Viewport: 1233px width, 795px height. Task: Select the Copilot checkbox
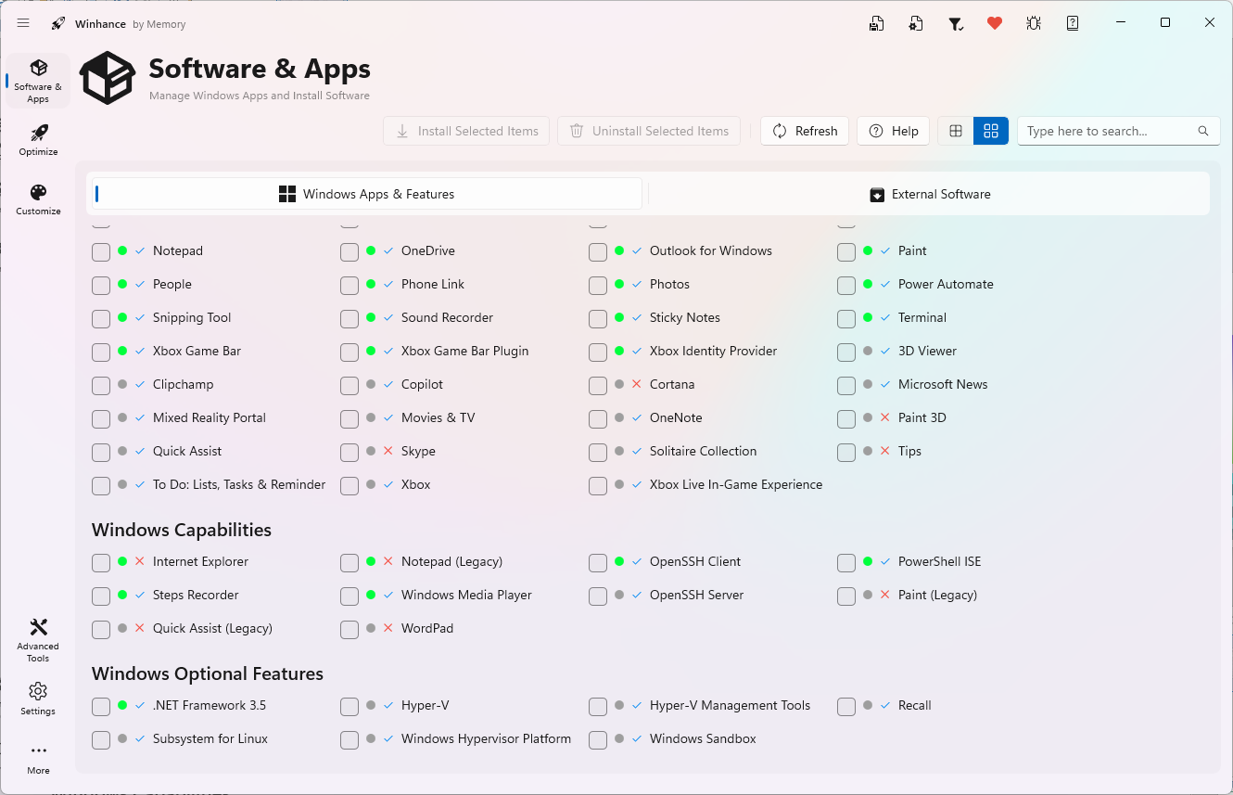(x=350, y=385)
